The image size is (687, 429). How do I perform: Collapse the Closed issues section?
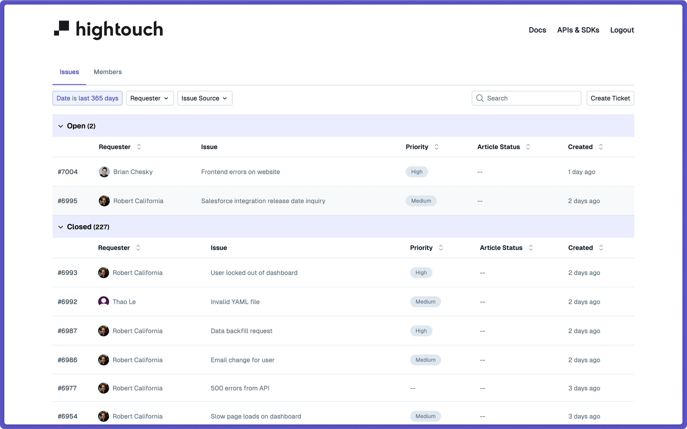61,227
